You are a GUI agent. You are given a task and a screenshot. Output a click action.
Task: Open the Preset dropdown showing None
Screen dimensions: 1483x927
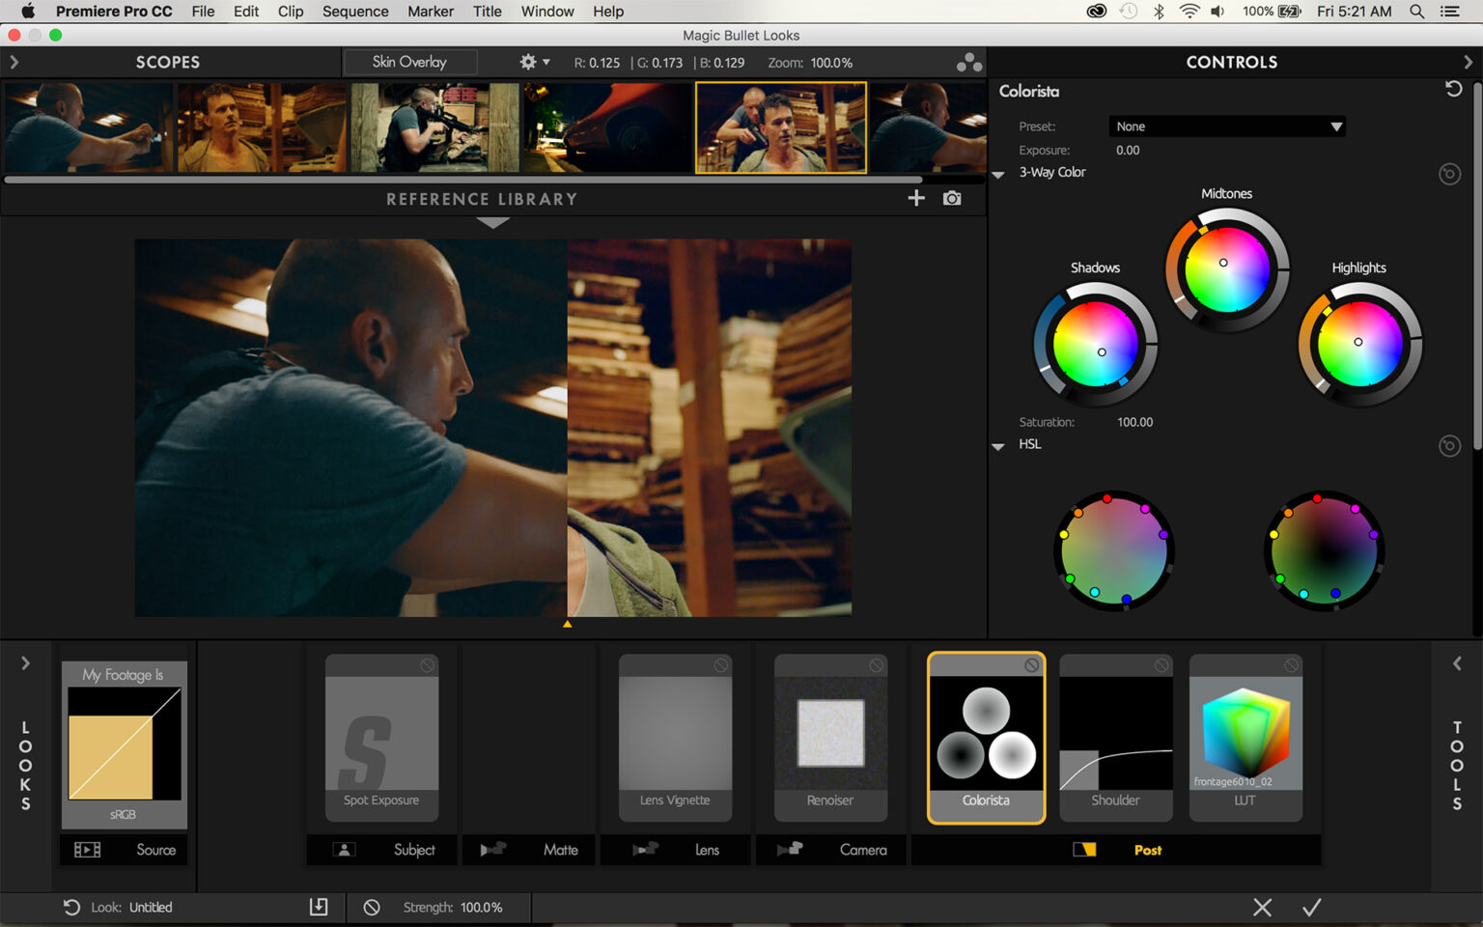click(1227, 126)
